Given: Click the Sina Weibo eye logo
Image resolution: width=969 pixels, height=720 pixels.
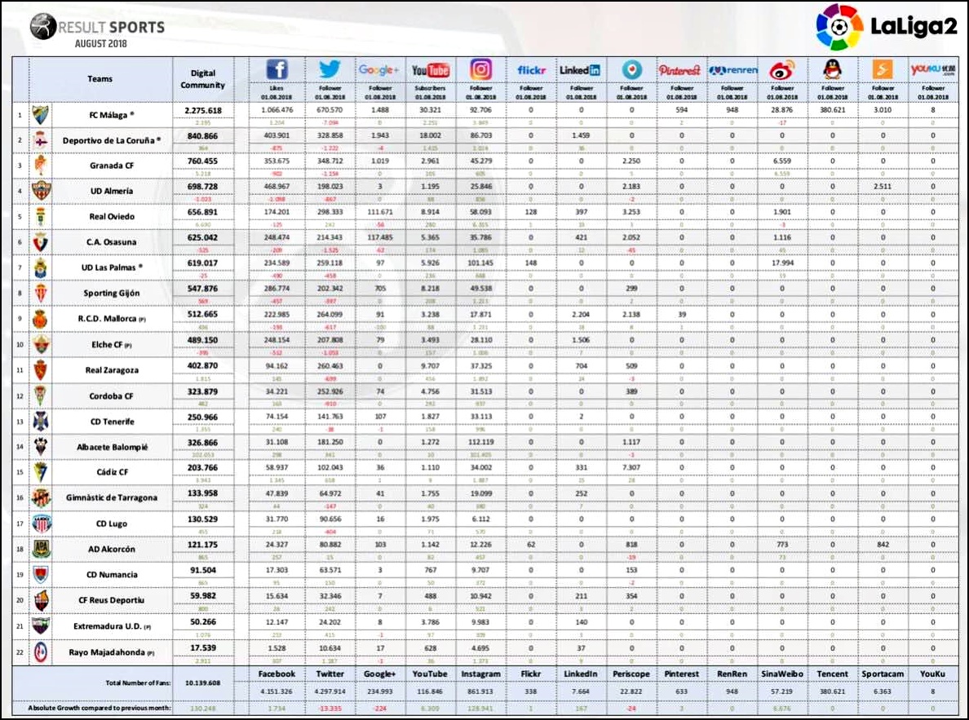Looking at the screenshot, I should click(781, 70).
